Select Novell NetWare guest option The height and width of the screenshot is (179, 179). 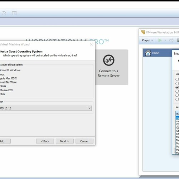coord(8,82)
